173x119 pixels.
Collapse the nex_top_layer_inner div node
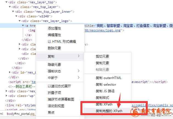[x=13, y=11]
